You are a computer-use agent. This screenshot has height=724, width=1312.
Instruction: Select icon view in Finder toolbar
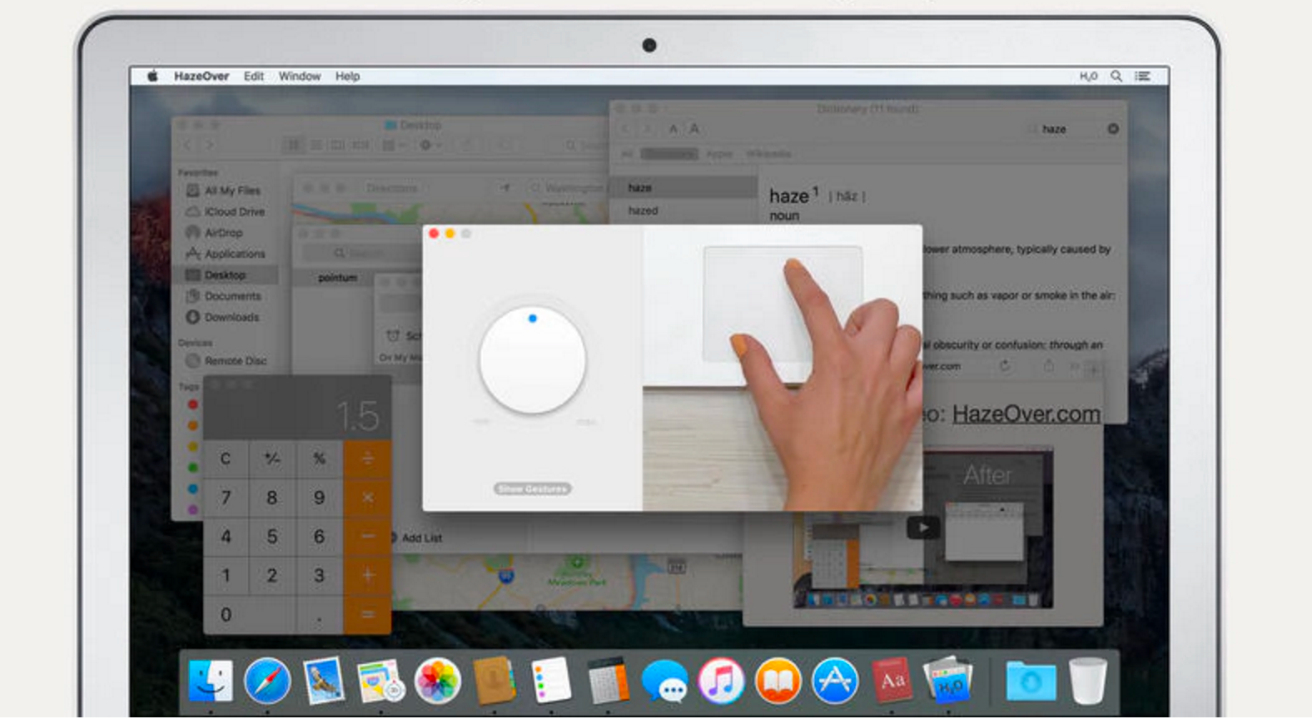click(x=294, y=145)
